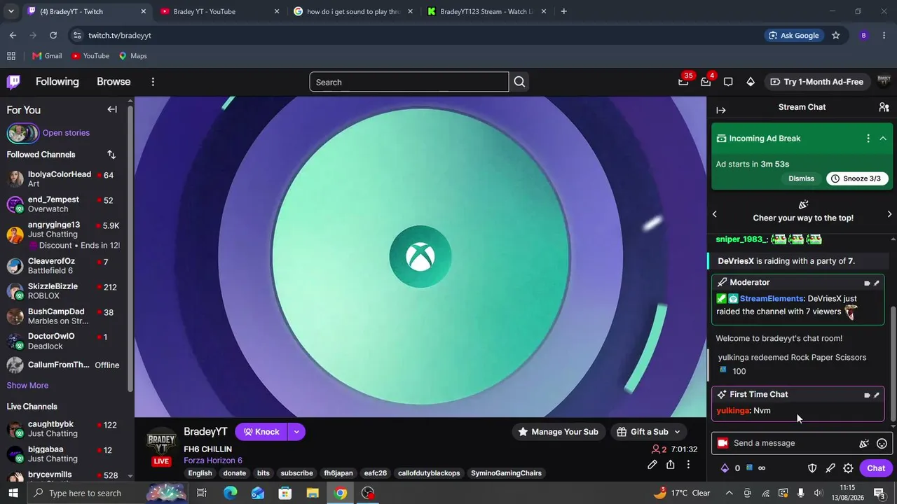This screenshot has height=504, width=897.
Task: Open the top navigation three-dots More menu
Action: click(153, 82)
